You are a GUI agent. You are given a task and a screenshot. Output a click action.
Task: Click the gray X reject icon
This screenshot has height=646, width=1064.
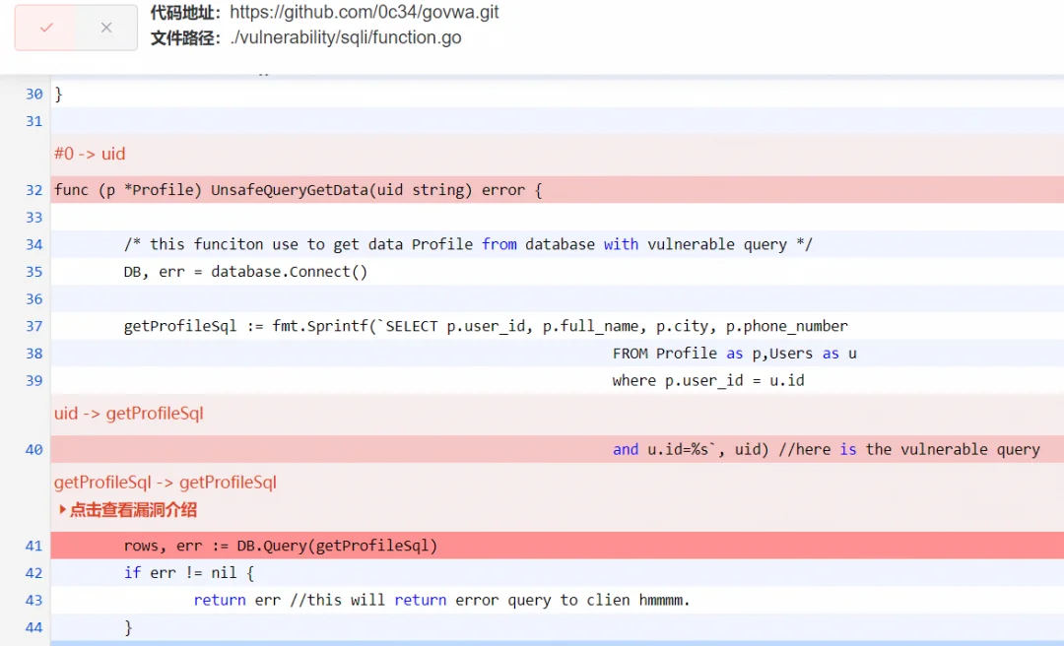pos(105,28)
